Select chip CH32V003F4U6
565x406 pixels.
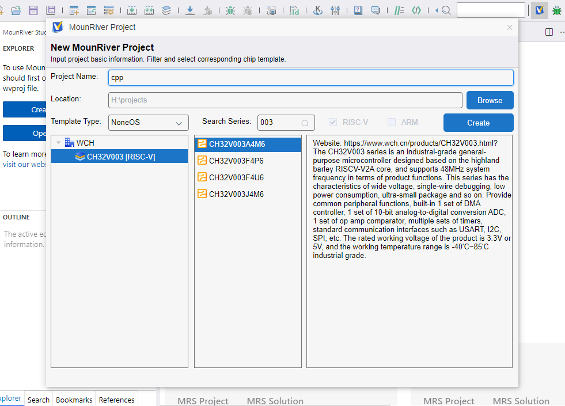click(248, 177)
